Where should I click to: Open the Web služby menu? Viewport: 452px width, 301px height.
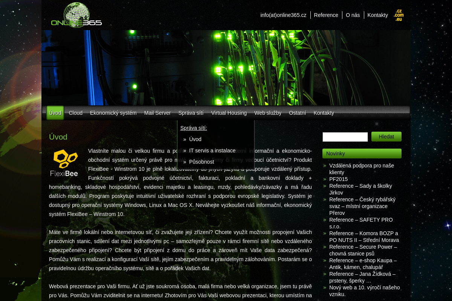coord(268,113)
